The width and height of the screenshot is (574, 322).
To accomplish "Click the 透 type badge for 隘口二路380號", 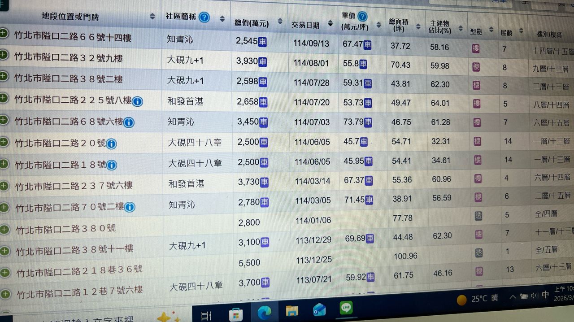I will click(x=479, y=215).
